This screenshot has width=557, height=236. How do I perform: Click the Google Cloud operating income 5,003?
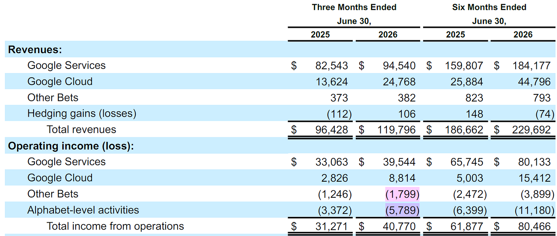(469, 178)
